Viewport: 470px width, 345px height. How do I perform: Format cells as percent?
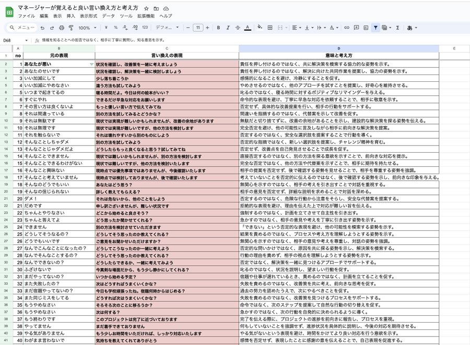click(x=116, y=28)
